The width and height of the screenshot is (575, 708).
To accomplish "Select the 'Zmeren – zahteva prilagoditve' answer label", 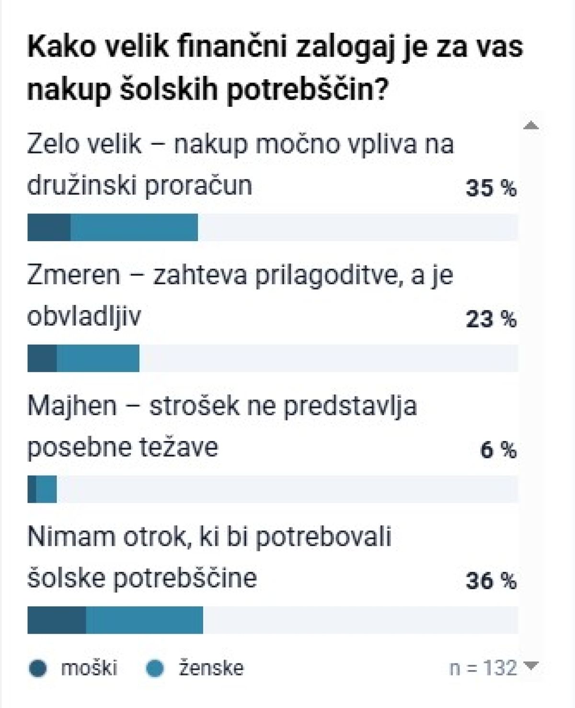I will (x=240, y=295).
